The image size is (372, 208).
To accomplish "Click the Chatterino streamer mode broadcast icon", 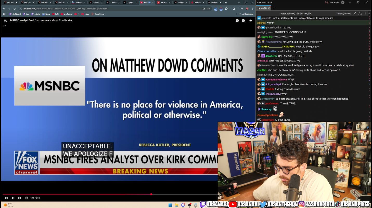I will [326, 3].
